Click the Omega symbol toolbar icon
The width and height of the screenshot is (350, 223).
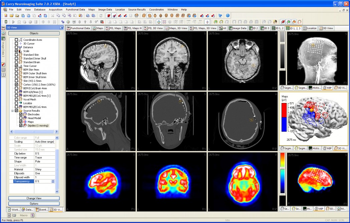pyautogui.click(x=19, y=22)
